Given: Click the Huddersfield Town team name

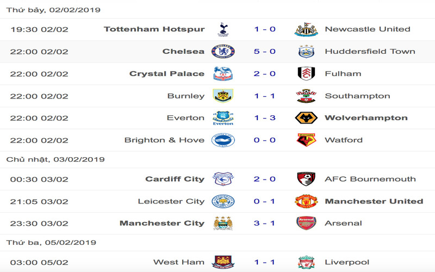Looking at the screenshot, I should coord(370,52).
